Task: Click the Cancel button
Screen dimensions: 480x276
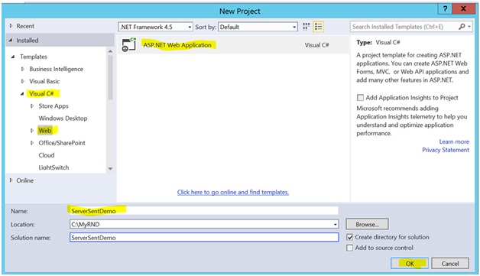Action: tap(450, 264)
